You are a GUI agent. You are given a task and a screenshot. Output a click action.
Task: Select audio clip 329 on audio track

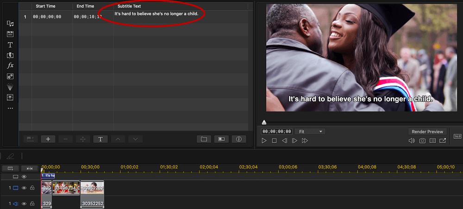(46, 203)
